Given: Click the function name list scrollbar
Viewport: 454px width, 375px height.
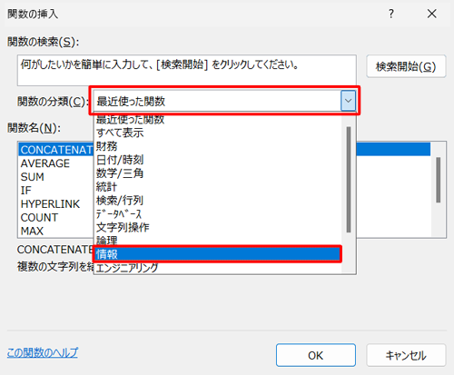Looking at the screenshot, I should coord(438,180).
